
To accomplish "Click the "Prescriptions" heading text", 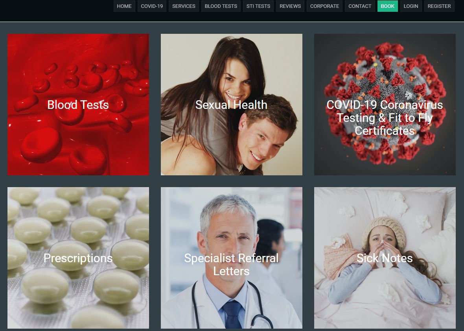I will [78, 258].
